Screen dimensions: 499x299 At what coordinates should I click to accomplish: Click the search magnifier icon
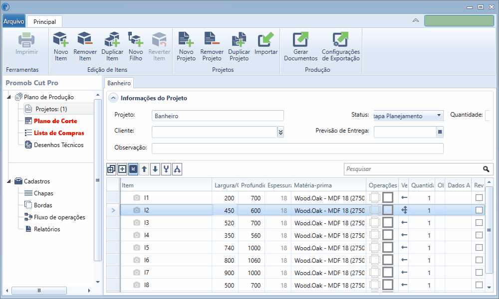(x=486, y=169)
